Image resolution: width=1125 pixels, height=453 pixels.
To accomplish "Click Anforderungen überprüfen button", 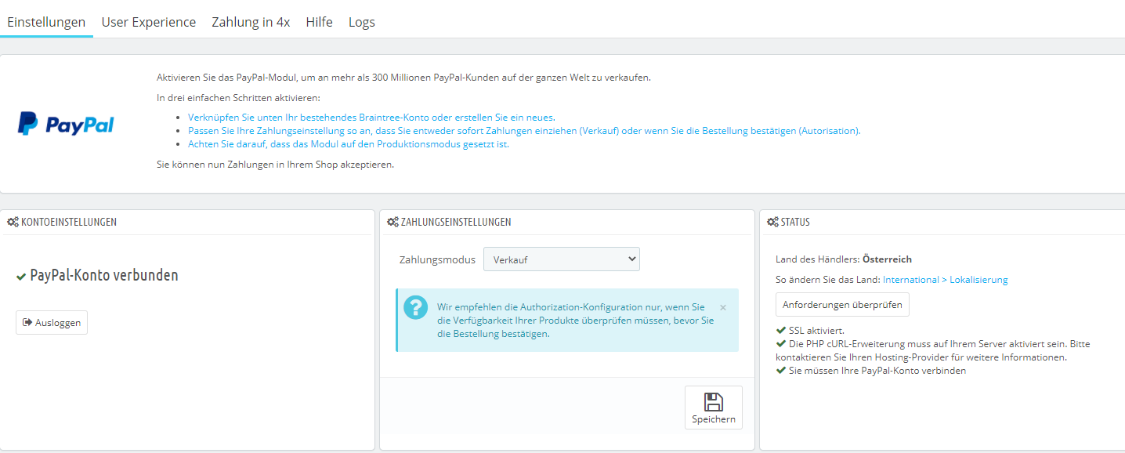I will tap(842, 305).
